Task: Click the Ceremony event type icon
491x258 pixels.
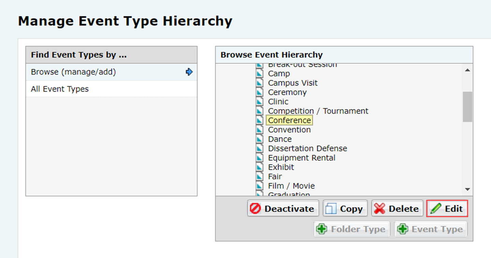Action: pyautogui.click(x=260, y=92)
